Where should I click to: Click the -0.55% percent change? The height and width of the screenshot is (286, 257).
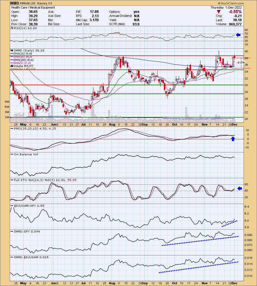click(235, 12)
